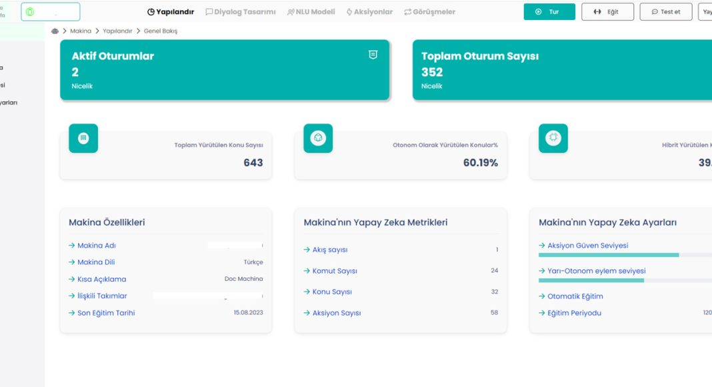Click the icon on Aktif Oturumlar card
This screenshot has height=387, width=712.
click(373, 55)
